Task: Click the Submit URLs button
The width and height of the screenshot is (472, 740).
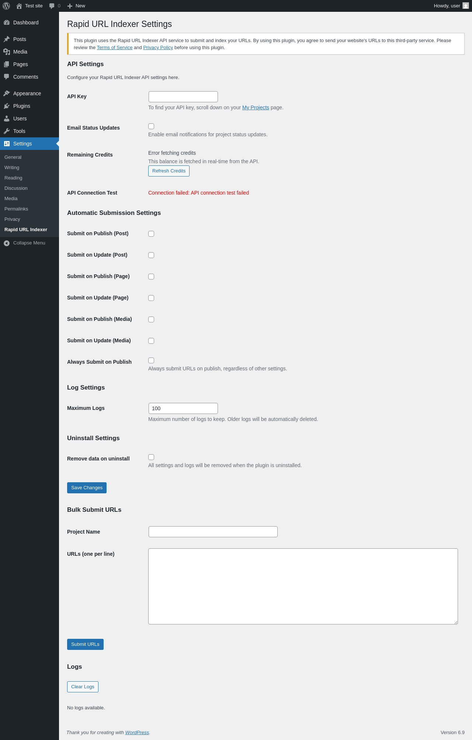Action: tap(85, 644)
